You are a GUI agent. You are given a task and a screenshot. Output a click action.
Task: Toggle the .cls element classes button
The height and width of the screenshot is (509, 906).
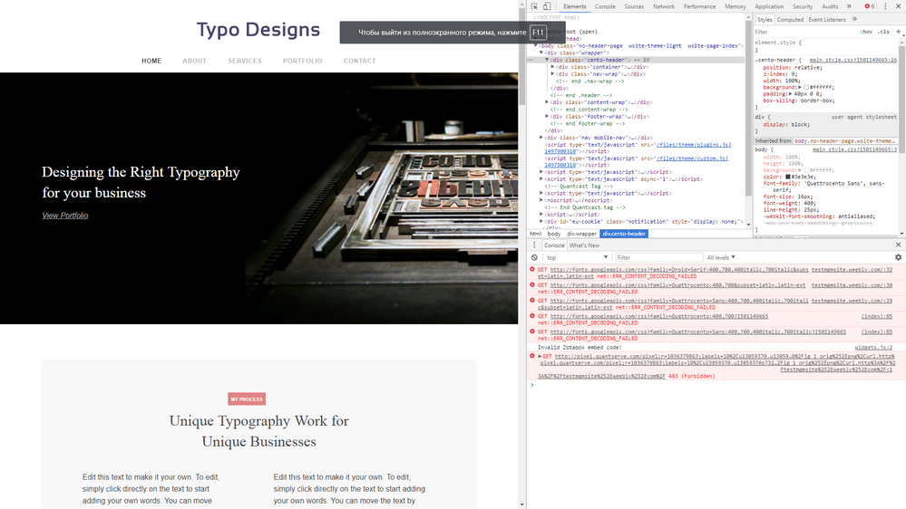click(x=883, y=31)
